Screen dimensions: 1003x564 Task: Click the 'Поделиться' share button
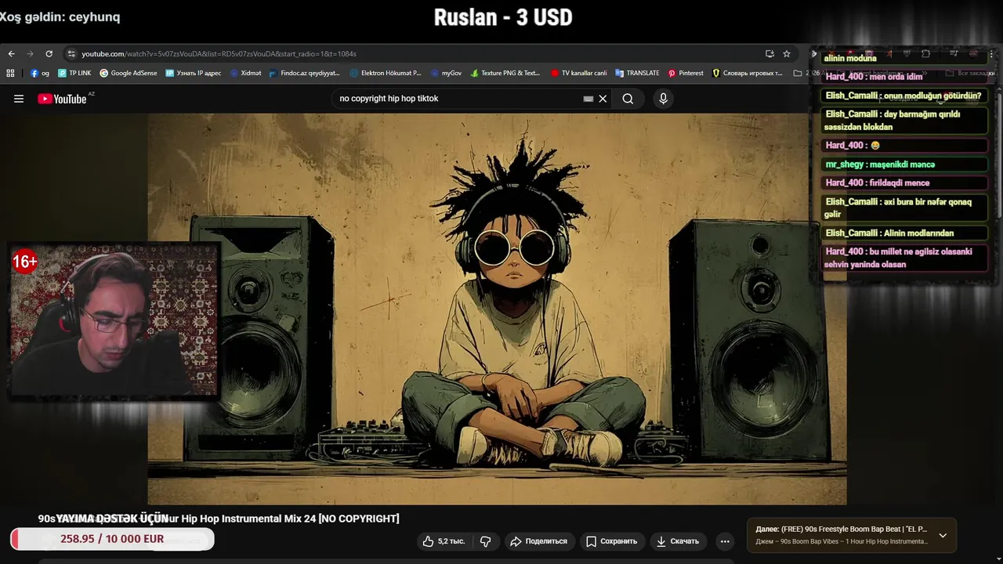click(x=538, y=541)
